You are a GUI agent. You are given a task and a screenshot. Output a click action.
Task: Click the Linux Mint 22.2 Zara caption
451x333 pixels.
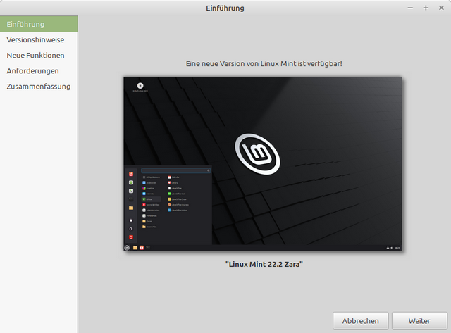(263, 265)
